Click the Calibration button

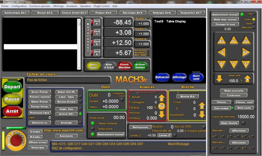pyautogui.click(x=234, y=95)
